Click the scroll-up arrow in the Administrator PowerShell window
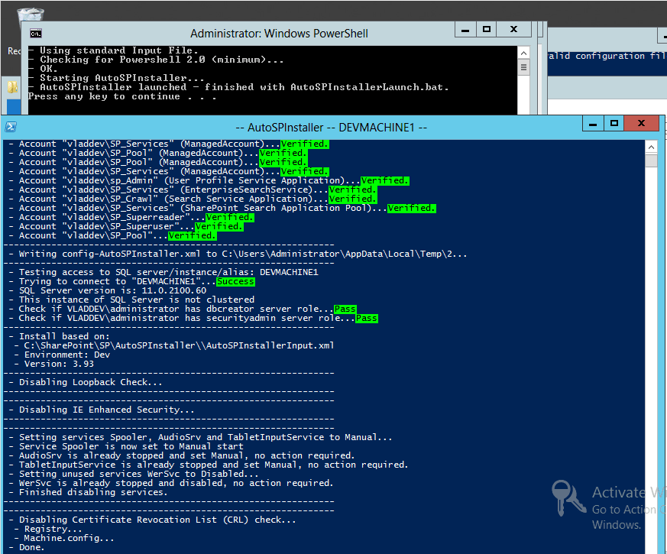The width and height of the screenshot is (667, 554). click(523, 53)
